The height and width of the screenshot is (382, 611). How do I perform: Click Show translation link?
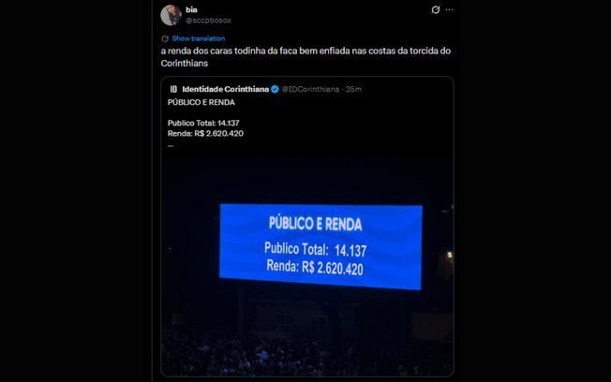(x=199, y=38)
